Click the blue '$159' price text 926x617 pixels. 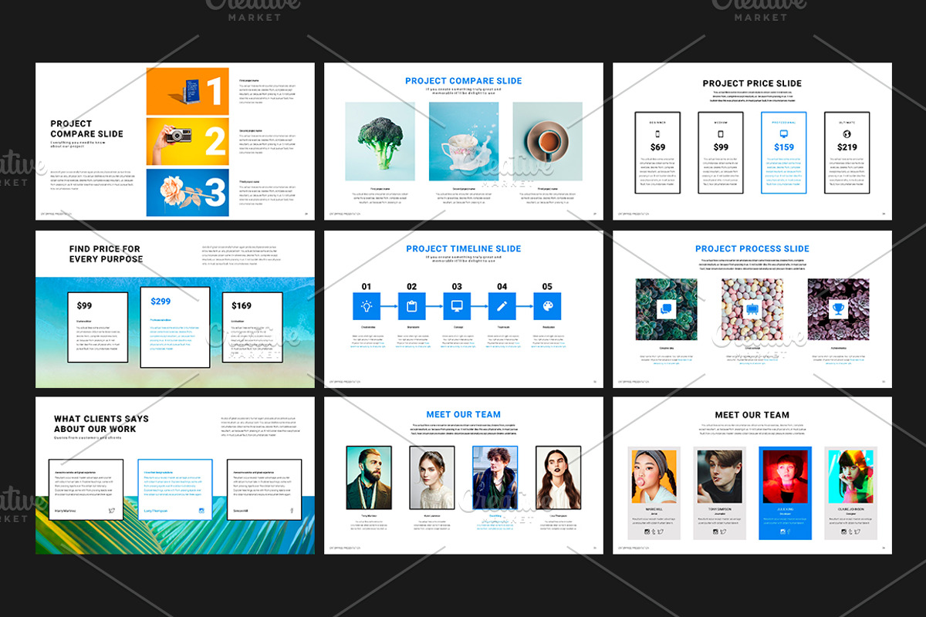tap(784, 147)
